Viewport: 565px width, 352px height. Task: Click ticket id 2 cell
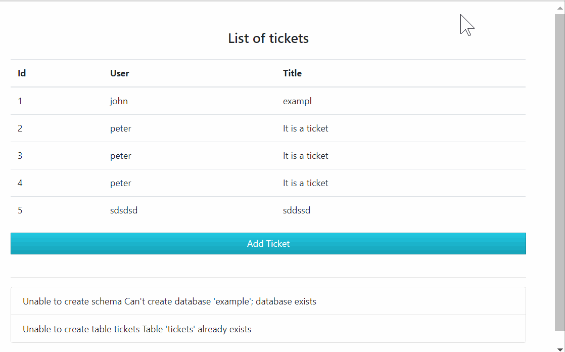pyautogui.click(x=20, y=128)
